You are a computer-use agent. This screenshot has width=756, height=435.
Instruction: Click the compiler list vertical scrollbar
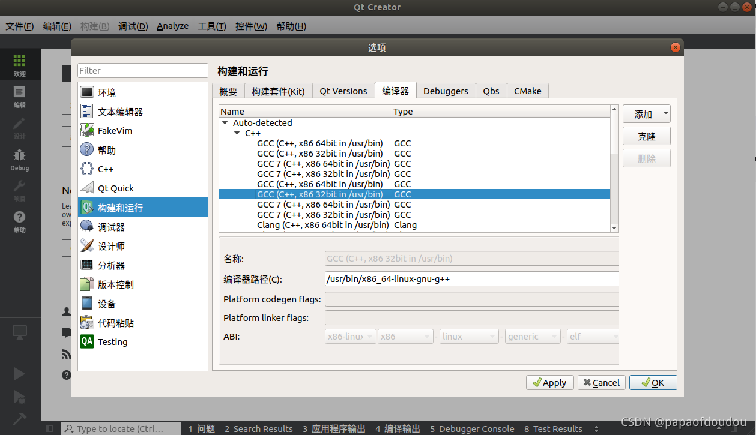614,169
